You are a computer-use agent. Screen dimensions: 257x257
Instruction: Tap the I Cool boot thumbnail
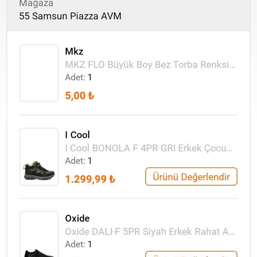pos(39,157)
